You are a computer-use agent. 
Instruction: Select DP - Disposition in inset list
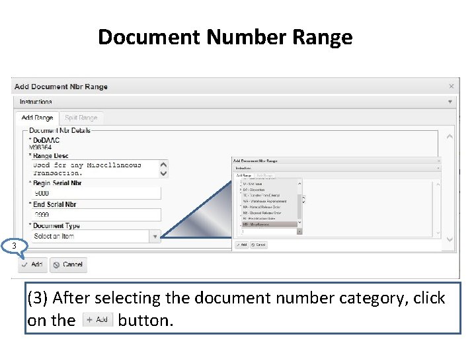pos(269,190)
